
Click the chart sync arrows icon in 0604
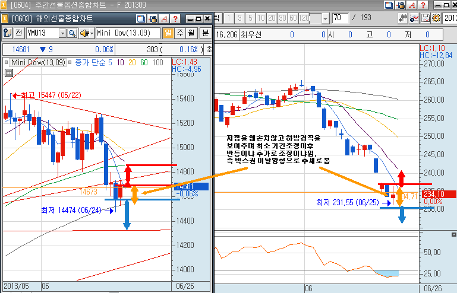(x=403, y=18)
